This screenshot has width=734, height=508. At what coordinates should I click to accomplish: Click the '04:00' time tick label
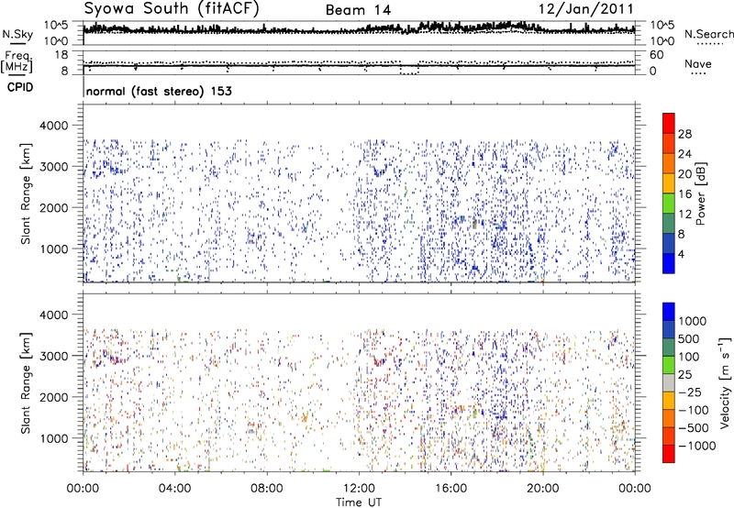click(x=175, y=489)
